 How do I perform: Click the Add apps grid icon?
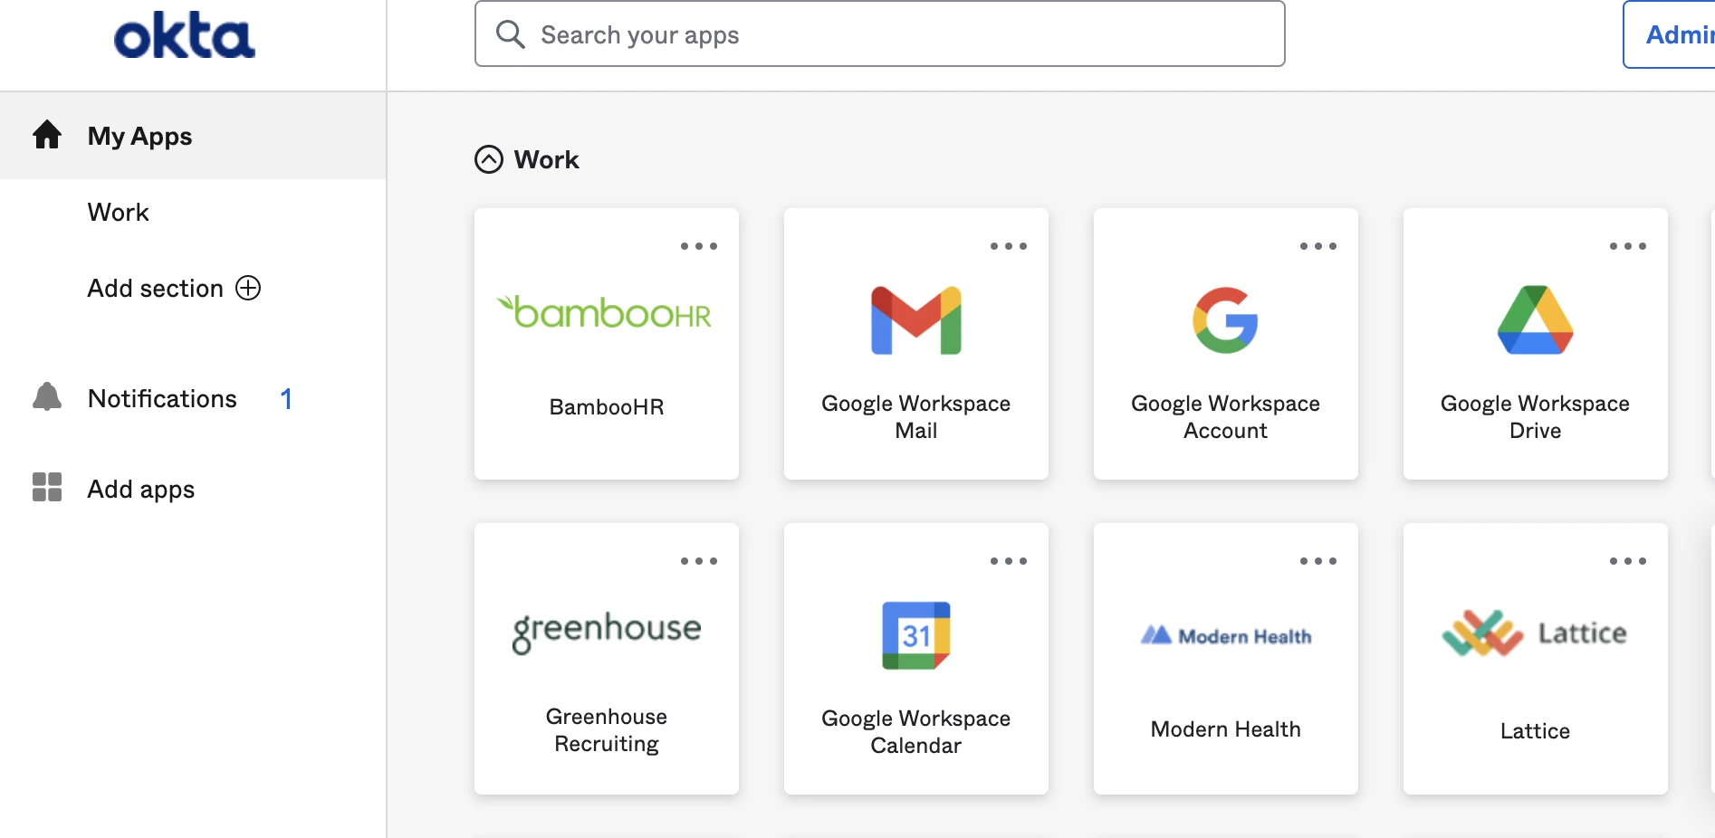[x=47, y=487]
